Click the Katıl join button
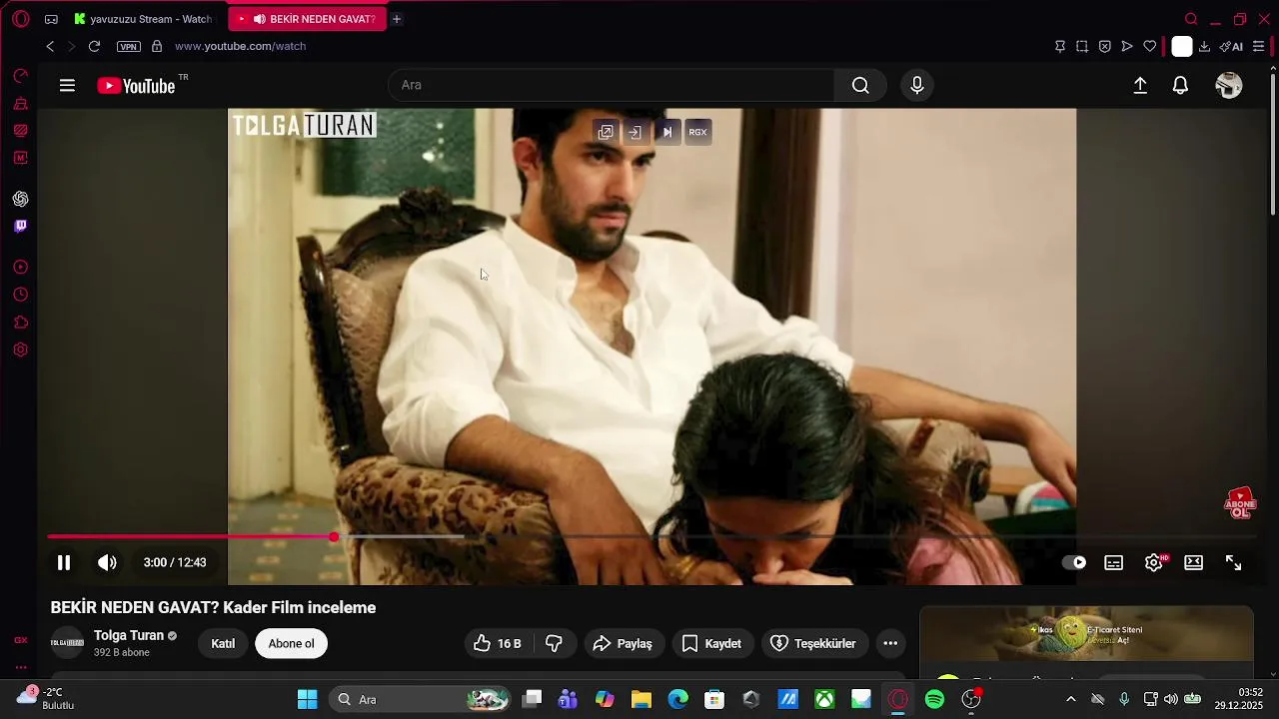Image resolution: width=1279 pixels, height=719 pixels. click(223, 644)
